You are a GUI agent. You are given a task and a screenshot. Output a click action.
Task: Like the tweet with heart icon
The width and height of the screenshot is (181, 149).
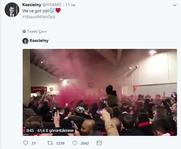(75, 143)
